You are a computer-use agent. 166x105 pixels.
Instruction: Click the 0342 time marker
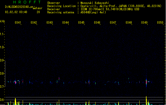(x=34, y=23)
